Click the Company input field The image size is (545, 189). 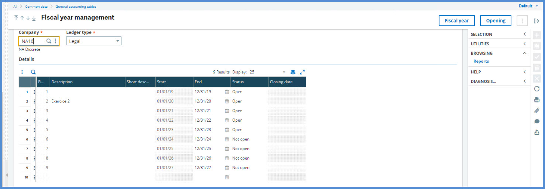tap(32, 41)
